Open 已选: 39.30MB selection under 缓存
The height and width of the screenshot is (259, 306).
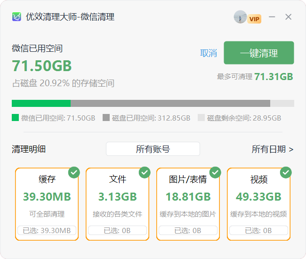tap(47, 230)
